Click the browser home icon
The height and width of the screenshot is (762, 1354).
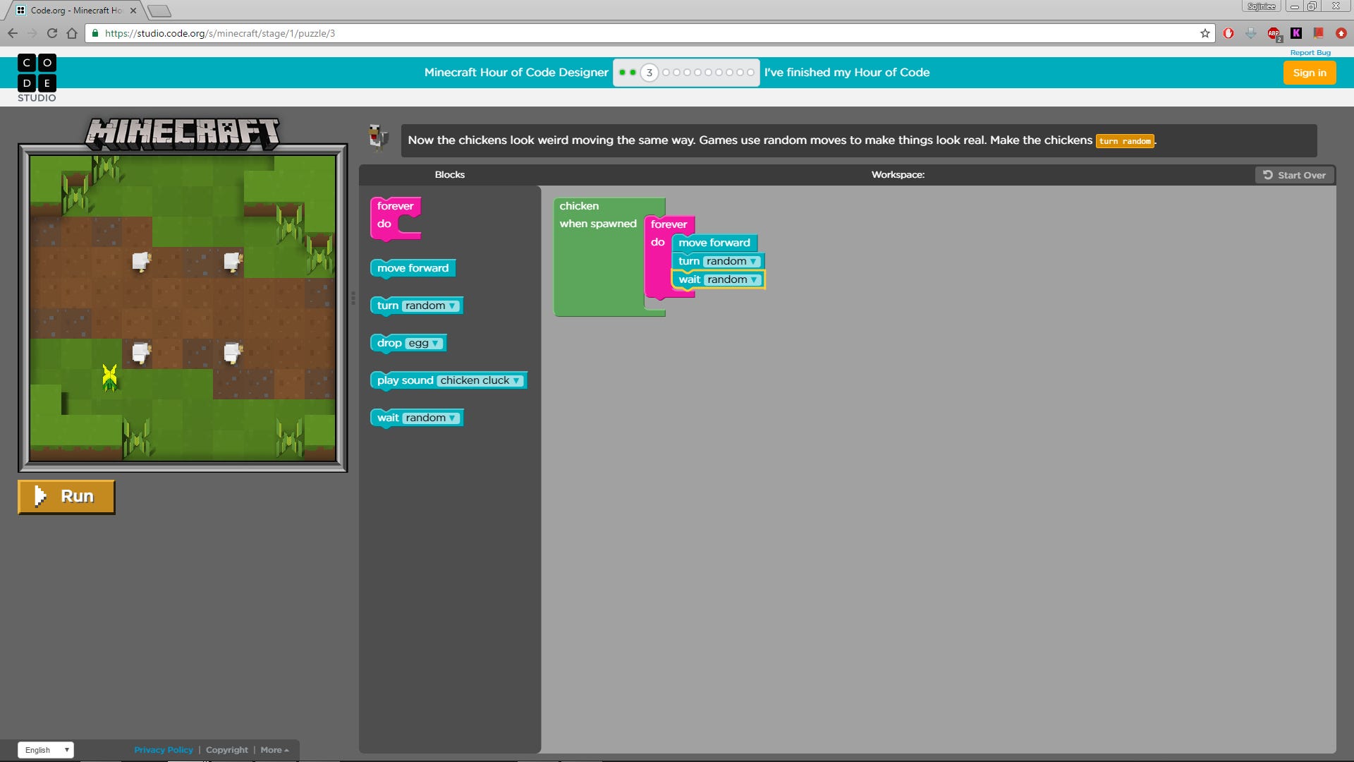pyautogui.click(x=72, y=33)
